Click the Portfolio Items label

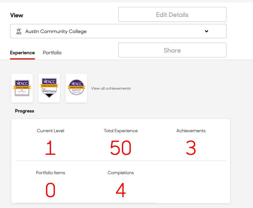51,173
